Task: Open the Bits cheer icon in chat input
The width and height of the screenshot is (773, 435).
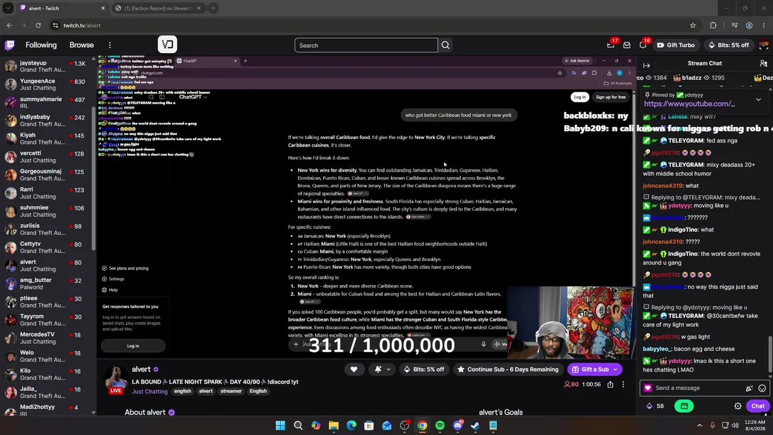Action: (749, 388)
